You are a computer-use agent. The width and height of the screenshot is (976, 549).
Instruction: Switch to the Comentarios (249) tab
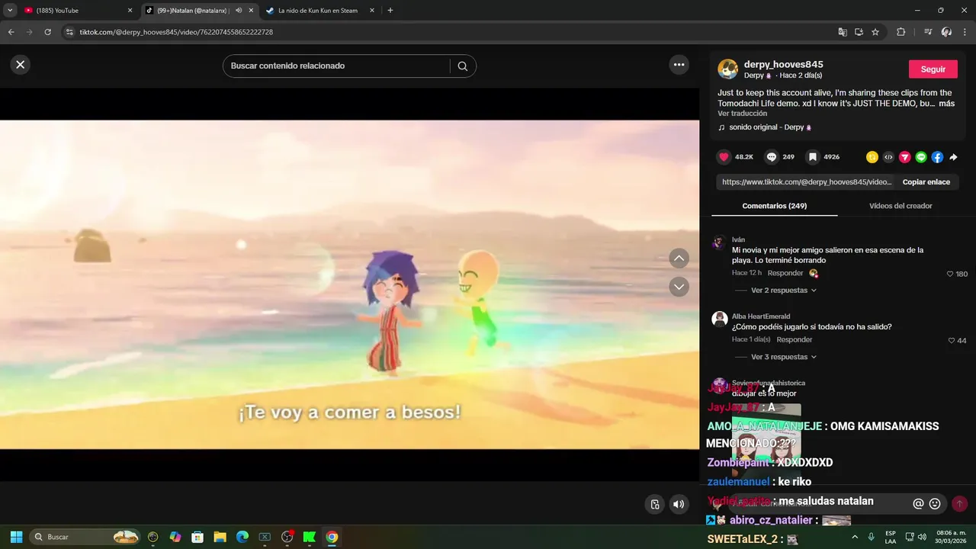[774, 206]
